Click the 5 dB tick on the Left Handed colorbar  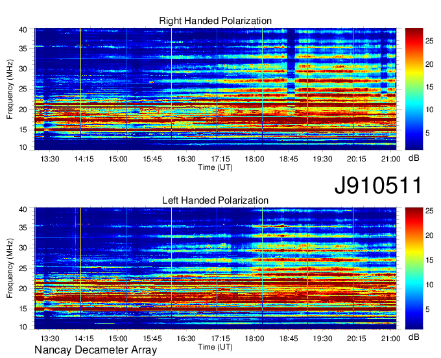(x=427, y=309)
